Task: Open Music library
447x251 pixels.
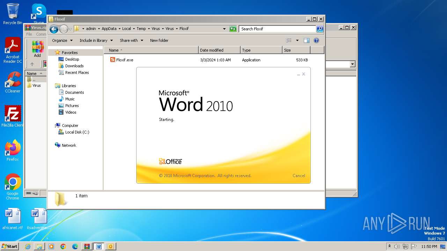Action: [70, 99]
